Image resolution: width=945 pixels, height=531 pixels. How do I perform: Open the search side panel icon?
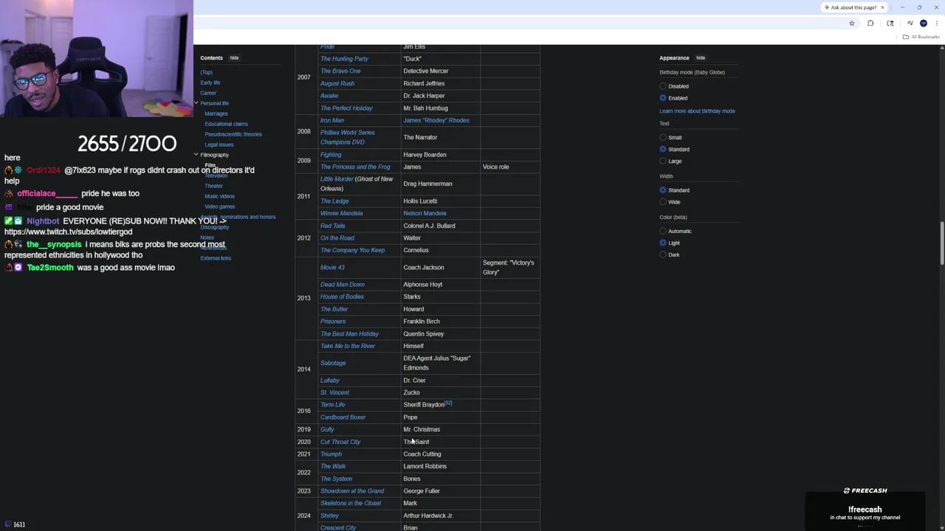pyautogui.click(x=890, y=23)
